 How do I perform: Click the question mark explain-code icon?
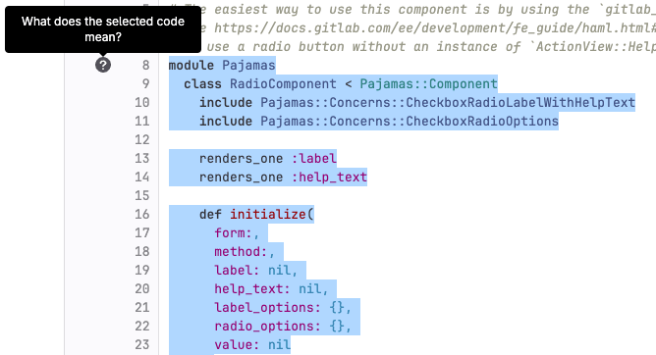[103, 65]
